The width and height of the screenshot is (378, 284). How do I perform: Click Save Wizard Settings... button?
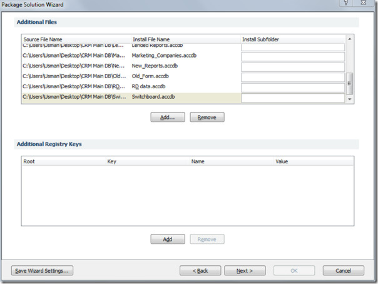click(x=42, y=270)
